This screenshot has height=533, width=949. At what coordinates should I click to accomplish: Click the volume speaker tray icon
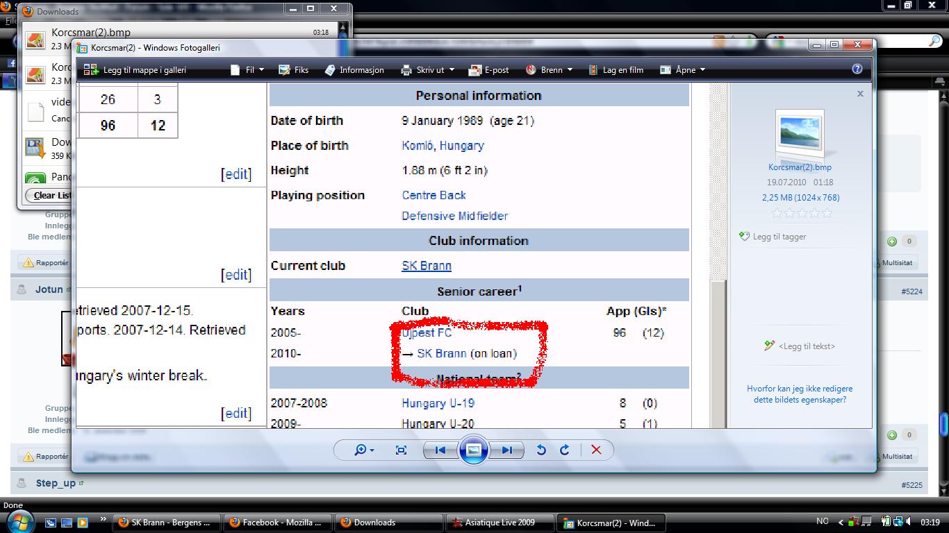point(909,522)
